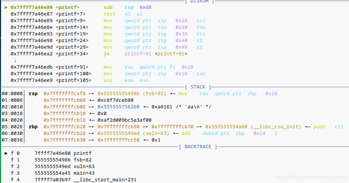
Task: Click backtrace frame f 1 fsb+82
Action: [51, 160]
